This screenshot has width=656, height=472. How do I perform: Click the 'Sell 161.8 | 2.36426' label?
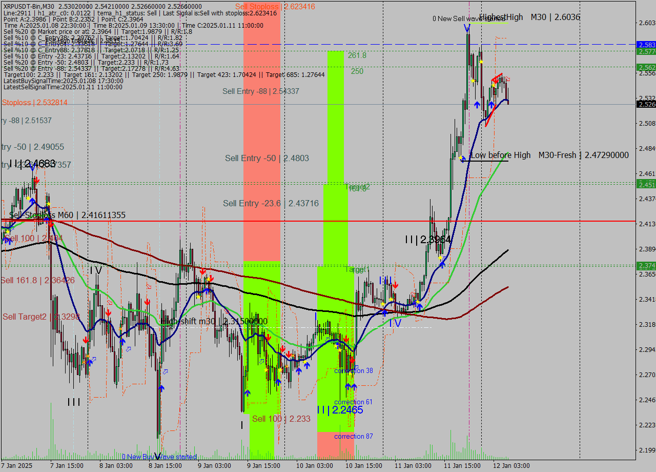point(38,280)
